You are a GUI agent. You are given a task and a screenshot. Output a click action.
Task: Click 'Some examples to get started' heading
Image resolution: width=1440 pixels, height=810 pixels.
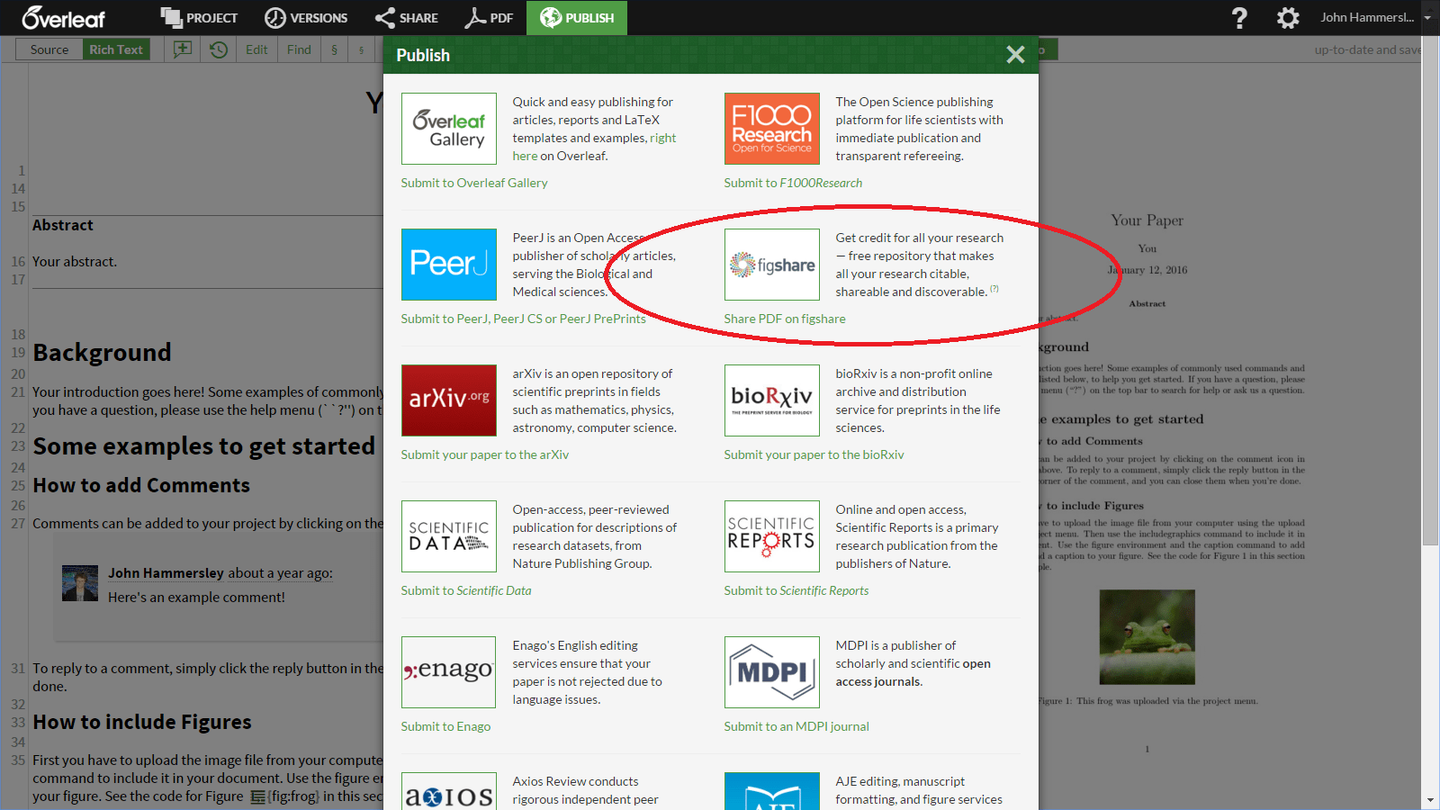click(x=204, y=446)
